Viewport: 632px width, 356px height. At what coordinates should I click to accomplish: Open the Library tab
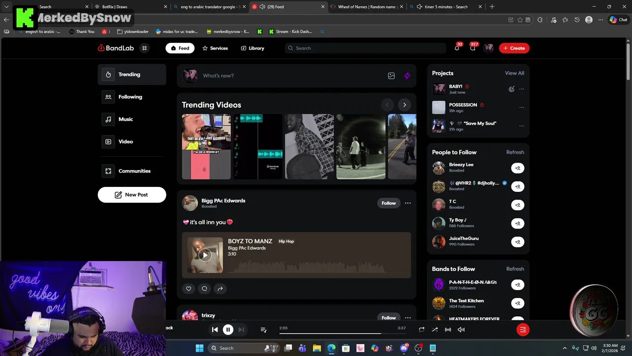[252, 48]
